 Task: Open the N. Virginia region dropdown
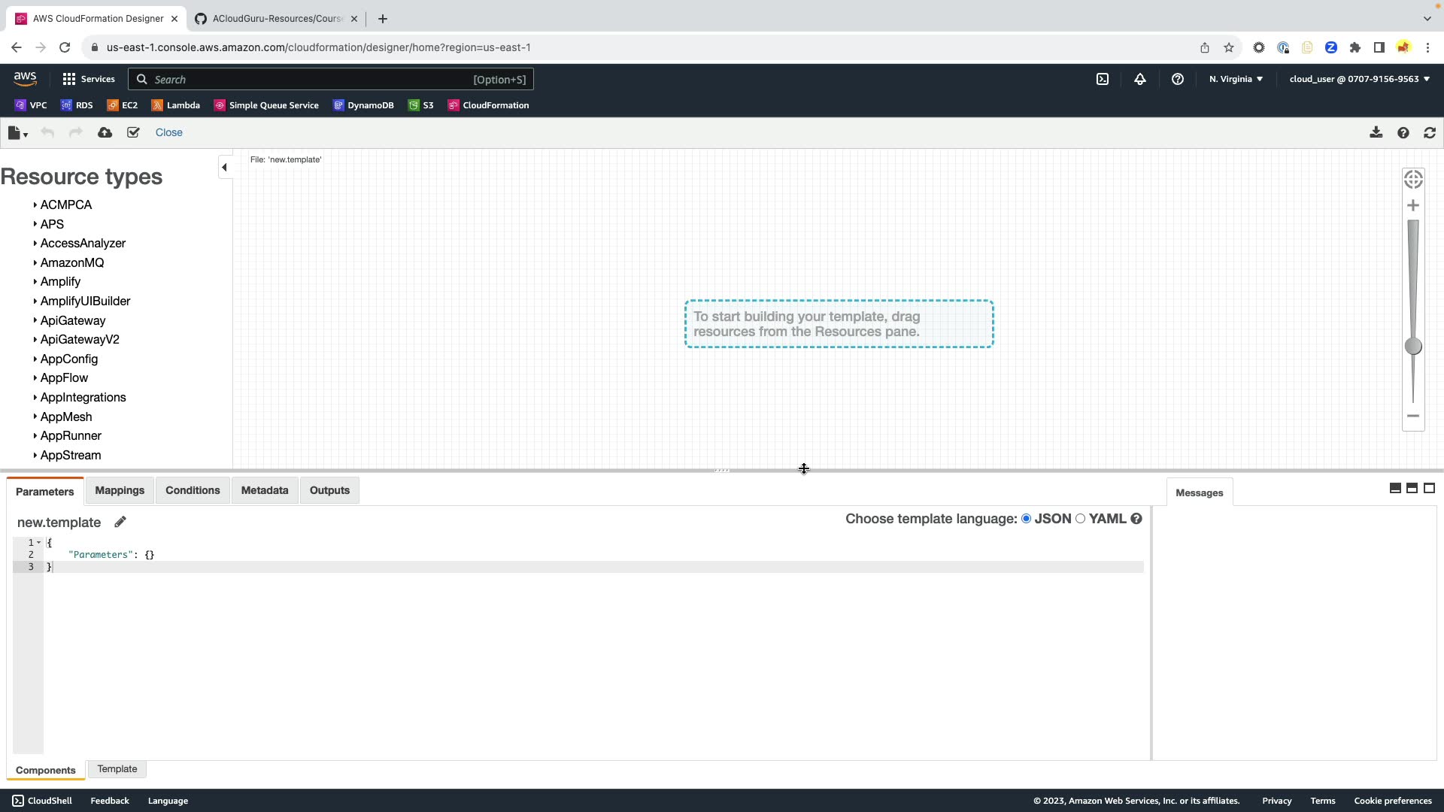point(1236,79)
